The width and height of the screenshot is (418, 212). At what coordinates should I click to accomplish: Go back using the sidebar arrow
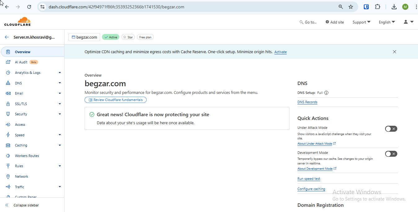[7, 37]
